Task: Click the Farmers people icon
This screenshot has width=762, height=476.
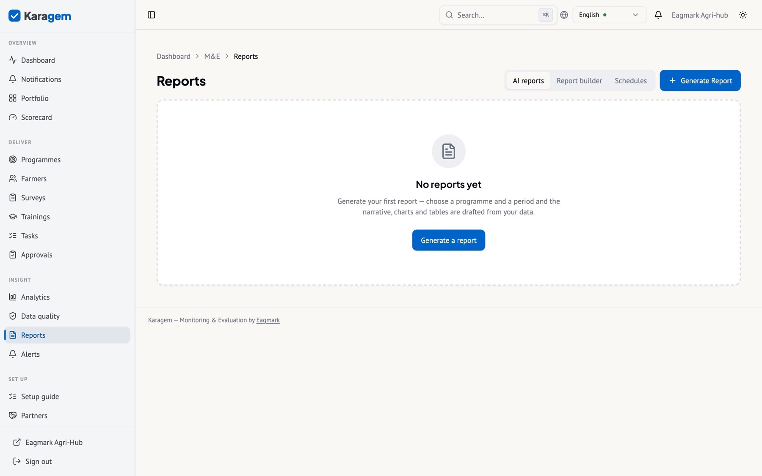Action: click(x=13, y=179)
